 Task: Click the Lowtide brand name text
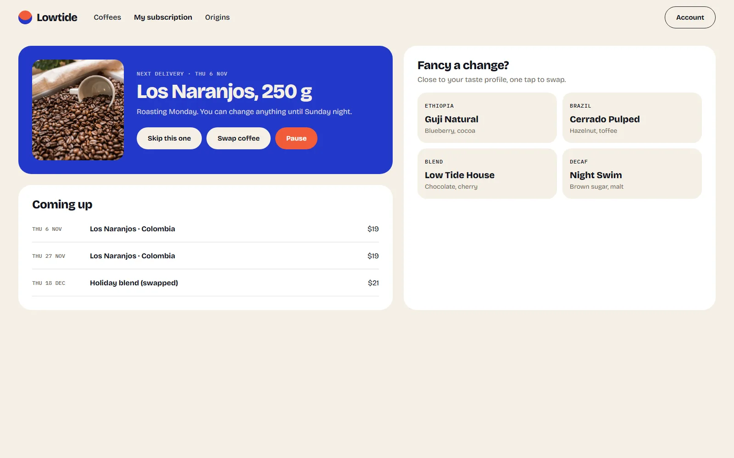click(x=57, y=17)
